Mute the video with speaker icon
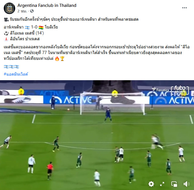Image resolution: width=194 pixels, height=190 pixels. coord(186,184)
